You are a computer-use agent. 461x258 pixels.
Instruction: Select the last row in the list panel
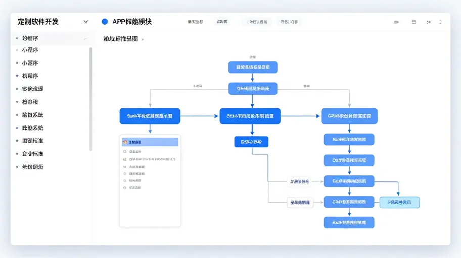pos(132,187)
